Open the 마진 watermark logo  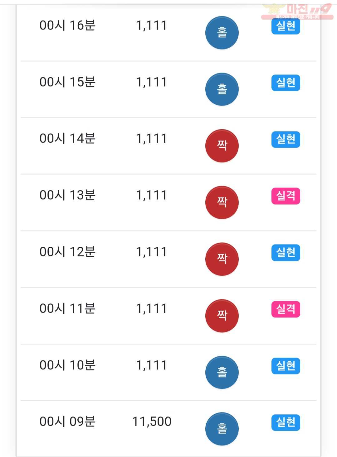[297, 11]
